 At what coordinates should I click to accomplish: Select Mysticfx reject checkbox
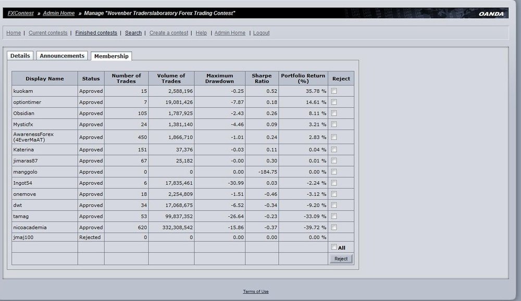click(x=334, y=124)
